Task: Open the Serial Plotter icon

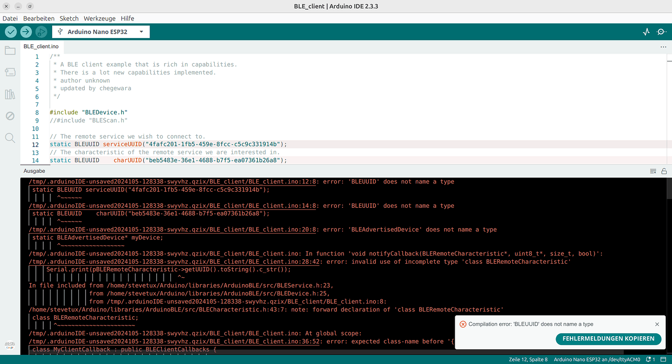Action: point(646,32)
